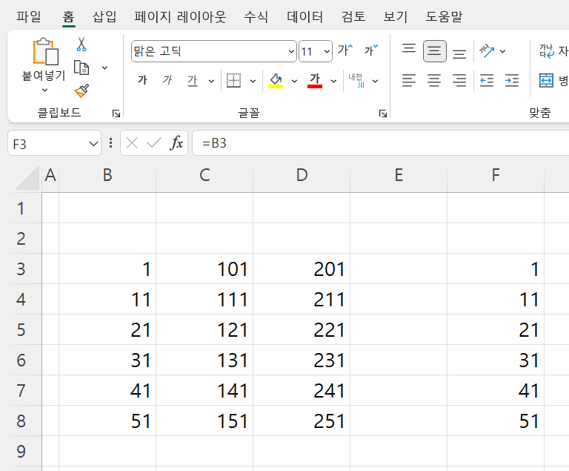Image resolution: width=569 pixels, height=471 pixels.
Task: Apply borders with the border icon
Action: point(233,81)
